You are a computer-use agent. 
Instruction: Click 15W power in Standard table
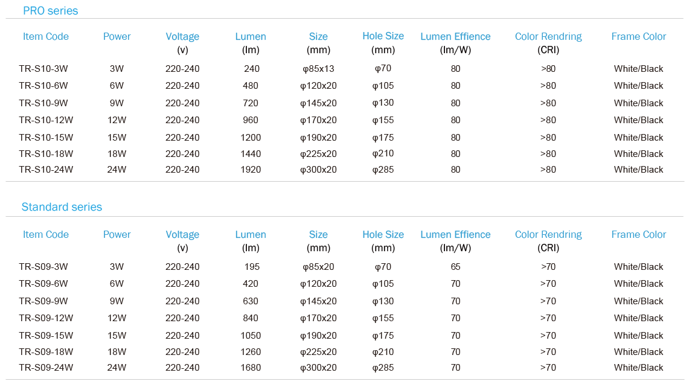pyautogui.click(x=117, y=336)
